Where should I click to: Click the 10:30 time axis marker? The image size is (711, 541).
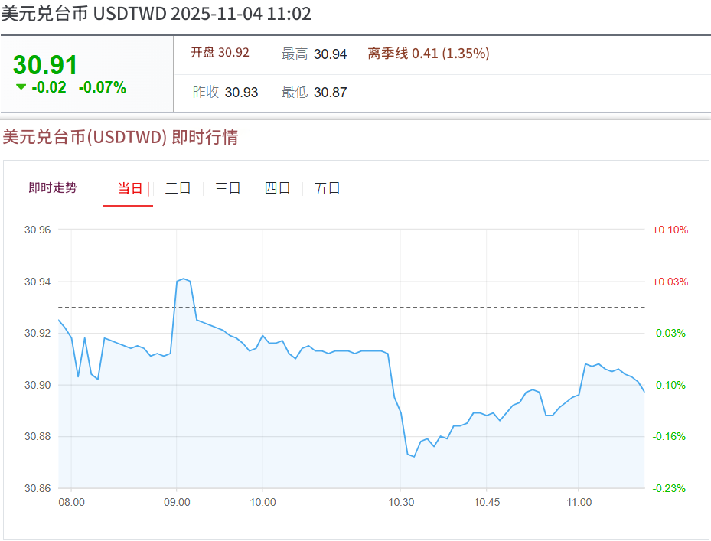(400, 503)
